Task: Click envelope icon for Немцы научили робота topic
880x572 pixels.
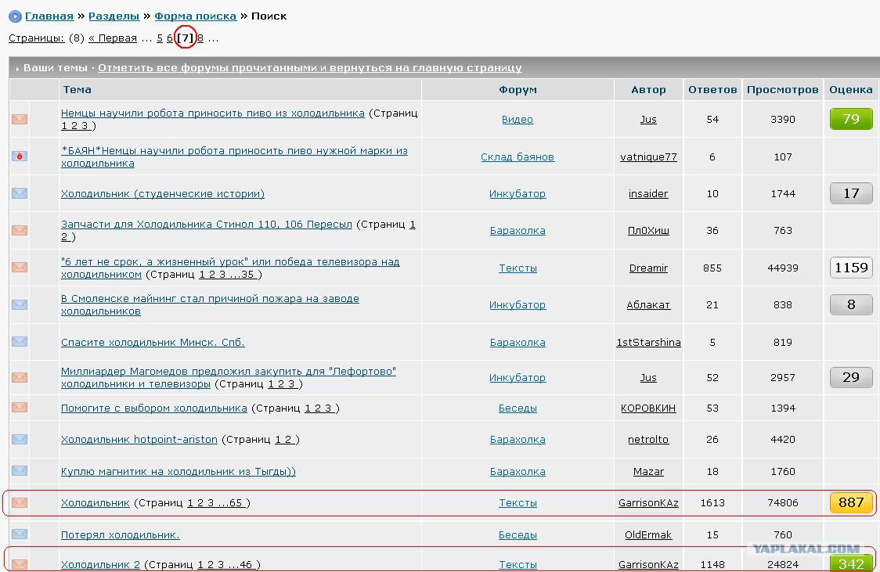Action: click(x=20, y=119)
